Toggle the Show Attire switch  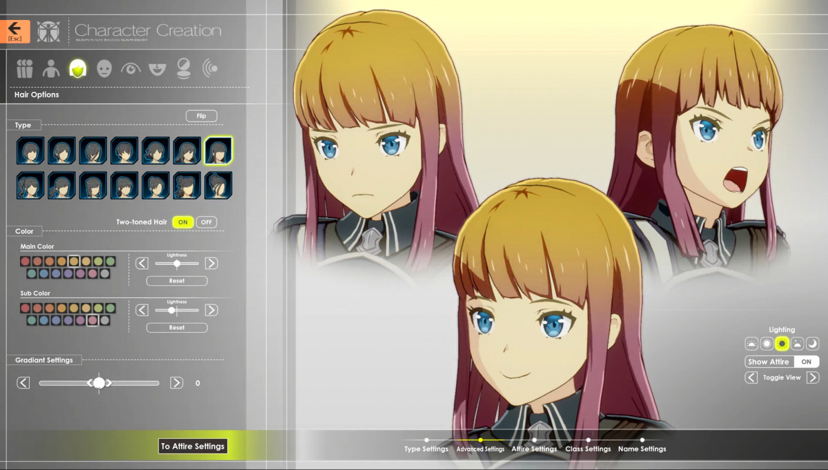(805, 362)
